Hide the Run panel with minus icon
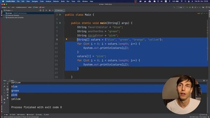The height and width of the screenshot is (118, 210). click(x=207, y=81)
